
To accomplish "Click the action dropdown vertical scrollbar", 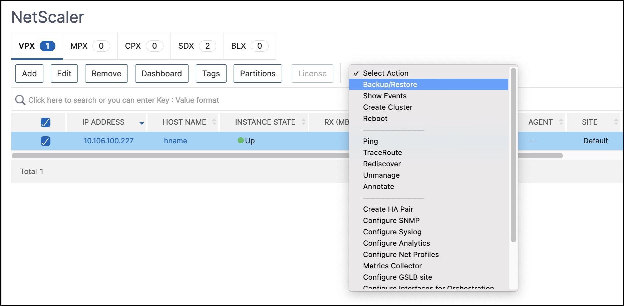I will [514, 155].
